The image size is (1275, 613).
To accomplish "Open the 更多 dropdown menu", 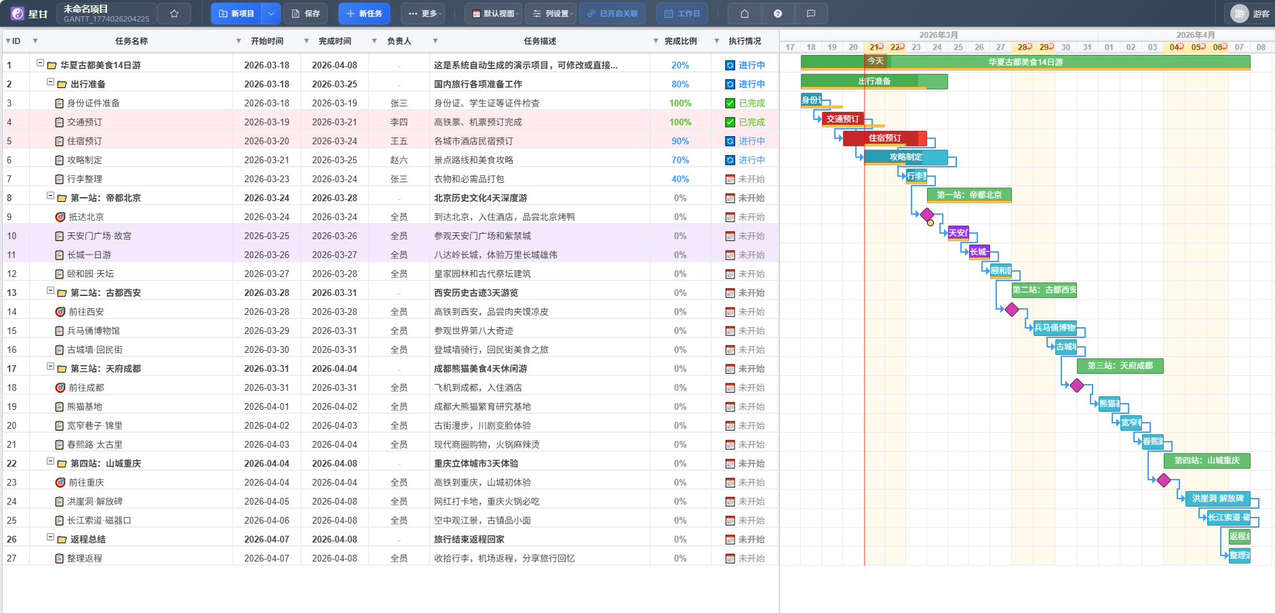I will pos(422,13).
